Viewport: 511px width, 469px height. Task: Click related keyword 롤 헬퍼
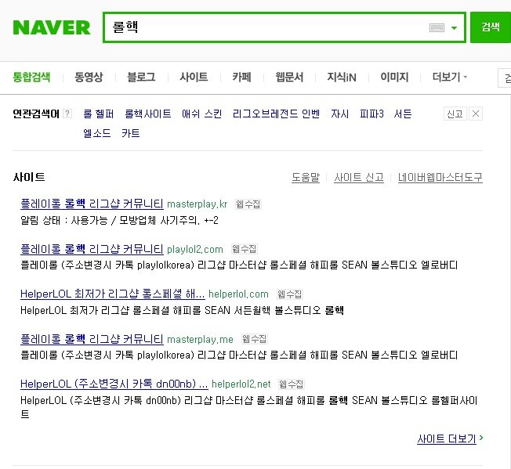[x=99, y=114]
